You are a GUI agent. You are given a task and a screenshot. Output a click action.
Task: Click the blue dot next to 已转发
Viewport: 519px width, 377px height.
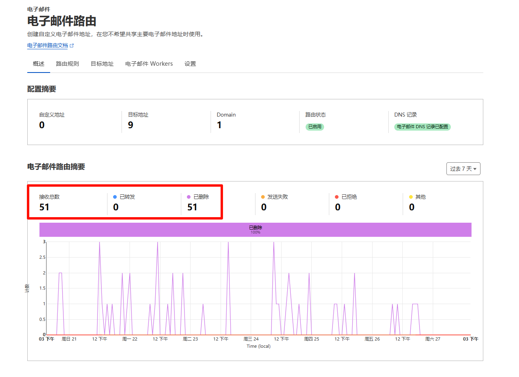pos(115,197)
